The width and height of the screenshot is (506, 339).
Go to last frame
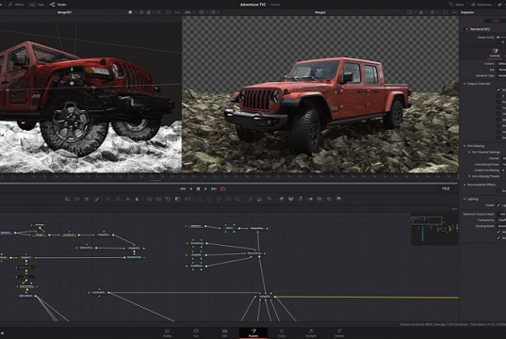coord(214,188)
